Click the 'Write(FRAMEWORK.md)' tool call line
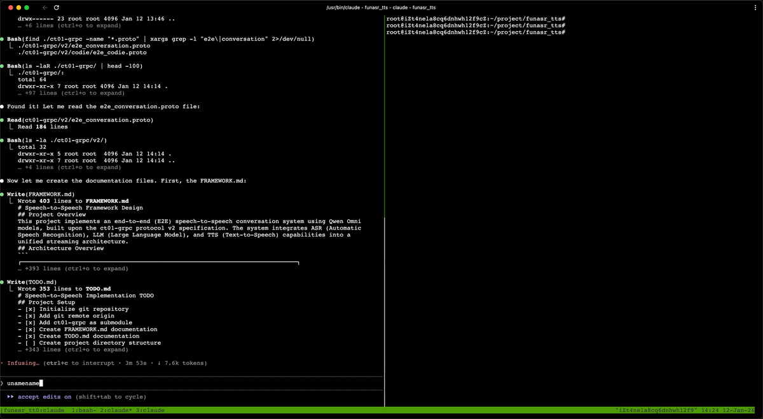The height and width of the screenshot is (419, 763). [41, 195]
